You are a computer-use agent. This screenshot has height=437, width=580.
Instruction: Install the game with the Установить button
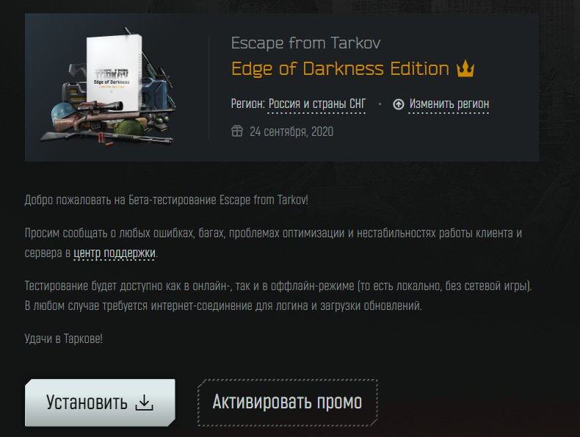coord(100,402)
